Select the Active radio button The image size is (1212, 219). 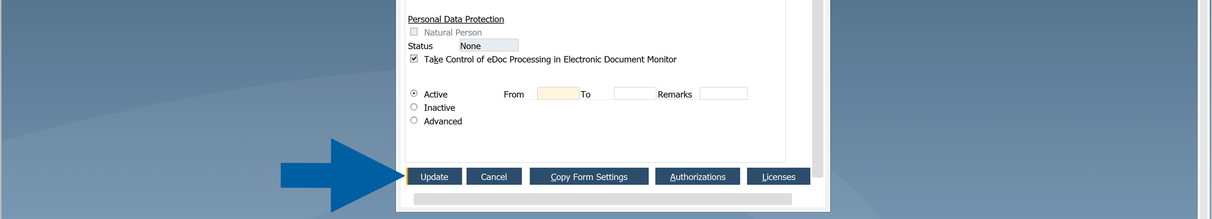[x=413, y=93]
